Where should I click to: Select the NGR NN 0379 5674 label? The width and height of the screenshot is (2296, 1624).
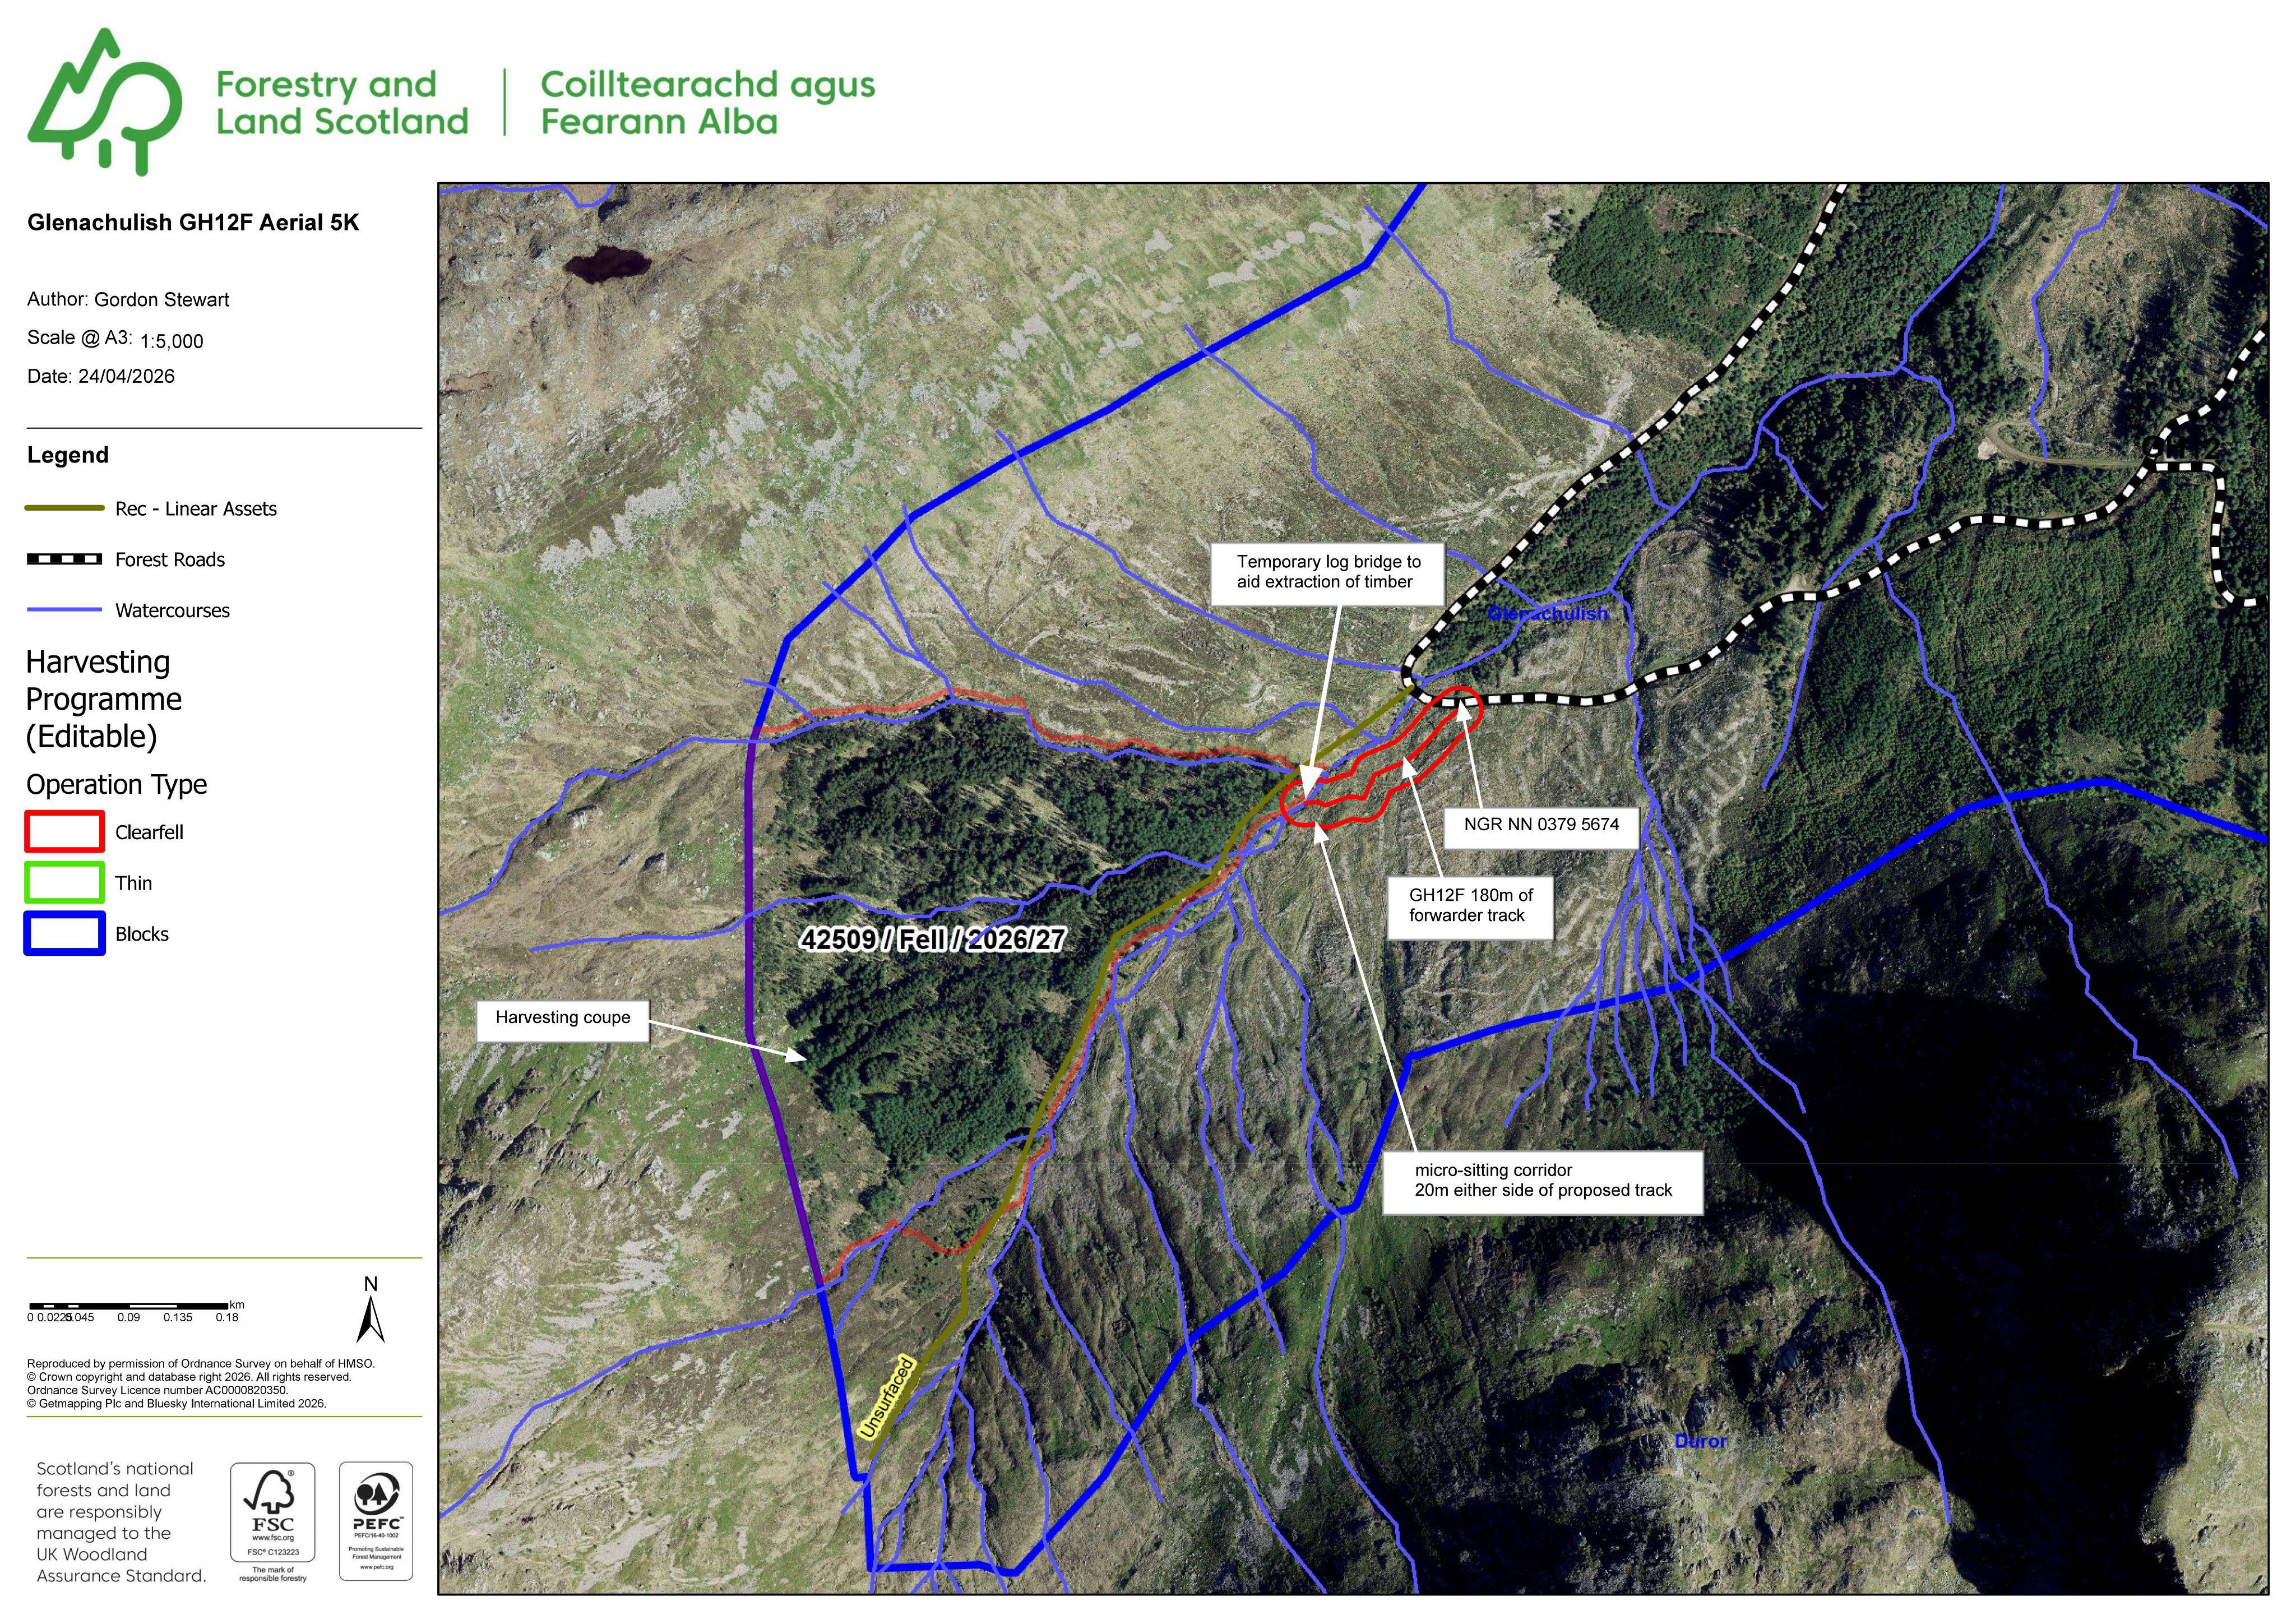[1541, 825]
